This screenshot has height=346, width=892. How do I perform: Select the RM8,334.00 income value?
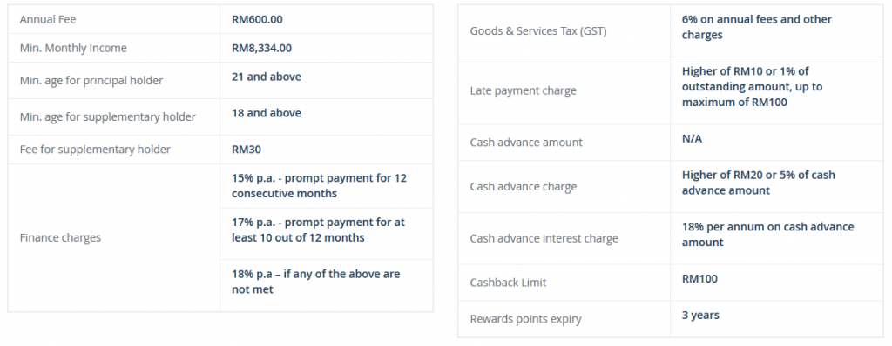coord(261,49)
